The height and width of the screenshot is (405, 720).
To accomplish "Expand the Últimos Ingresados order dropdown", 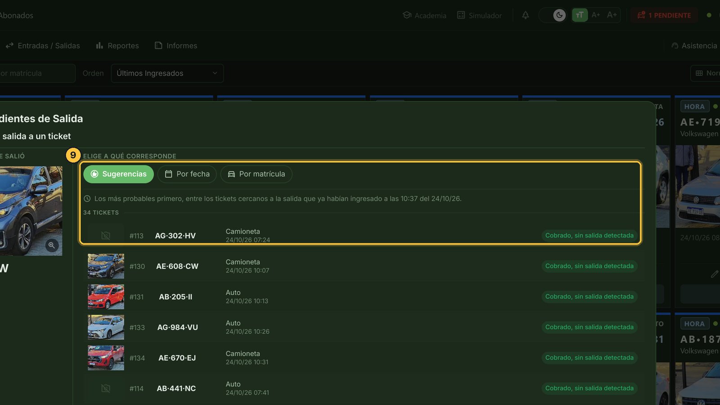I will 167,73.
